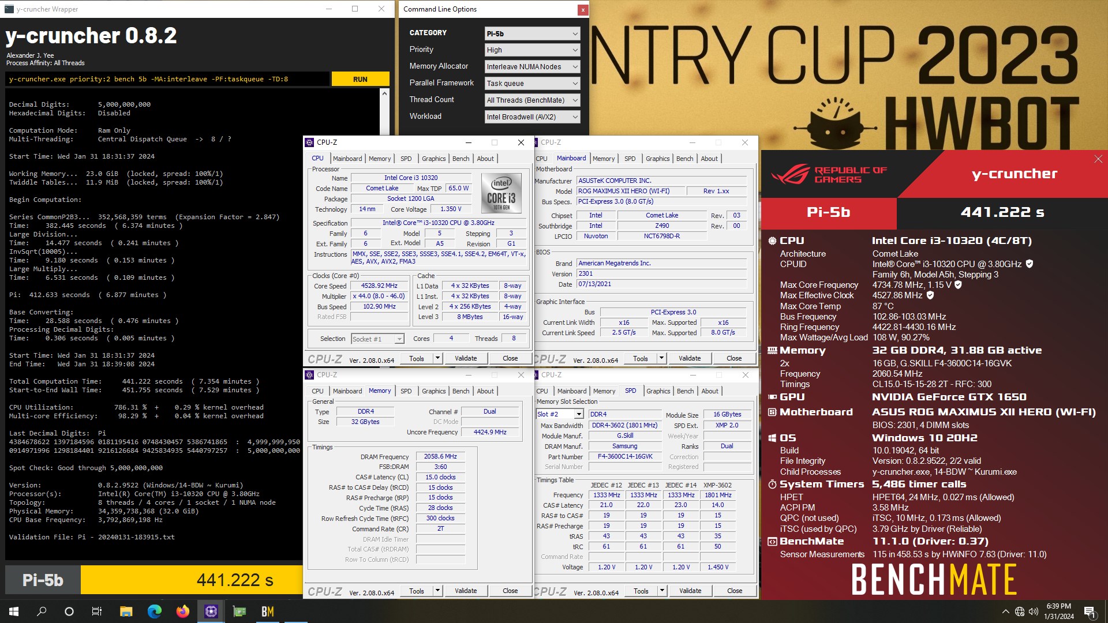Switch to Mainboard tab in CPU window
1108x623 pixels.
coord(347,159)
